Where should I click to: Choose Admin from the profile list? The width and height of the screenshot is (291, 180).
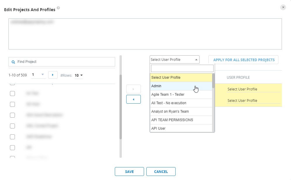pyautogui.click(x=156, y=86)
